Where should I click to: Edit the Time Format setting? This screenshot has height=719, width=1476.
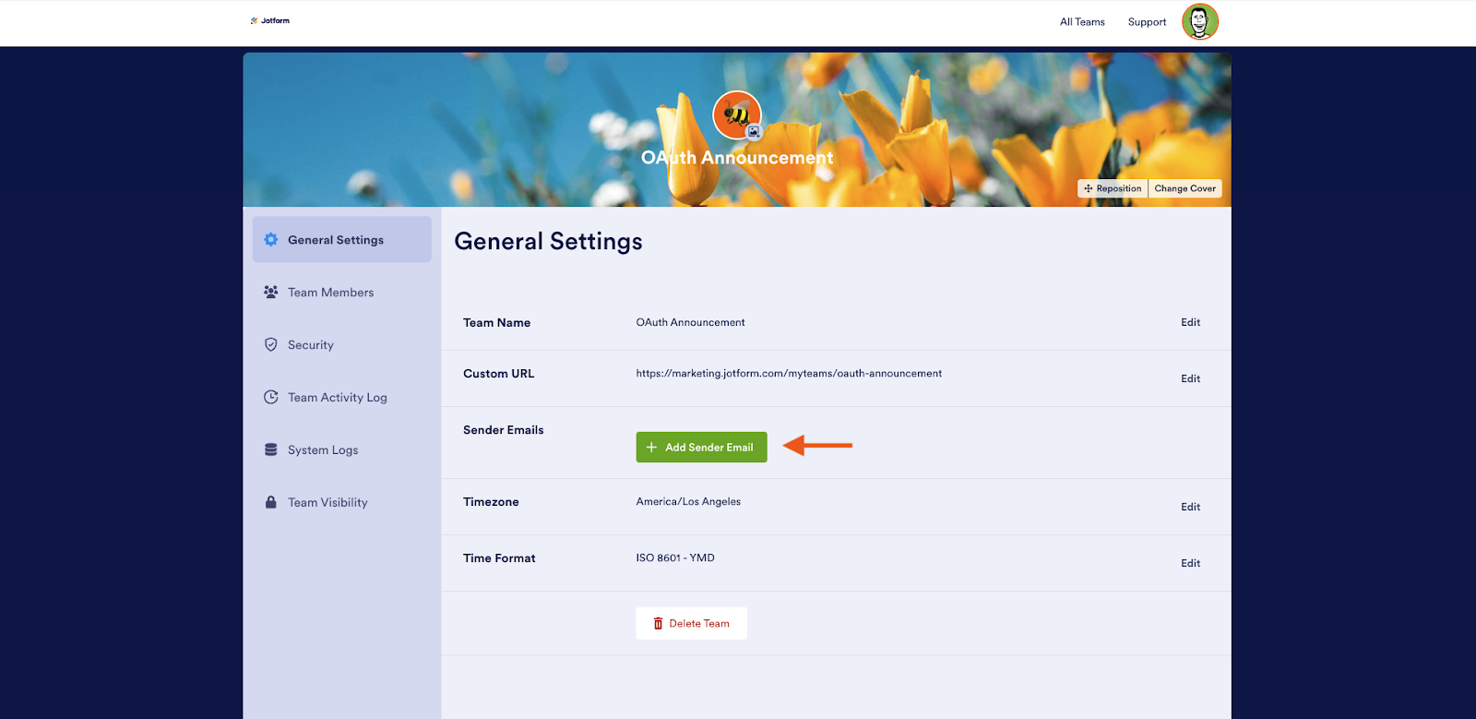[x=1191, y=563]
